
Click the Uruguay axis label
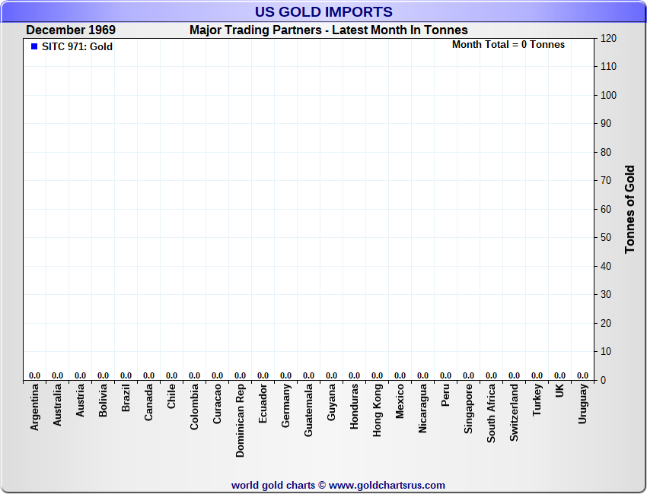(x=583, y=404)
